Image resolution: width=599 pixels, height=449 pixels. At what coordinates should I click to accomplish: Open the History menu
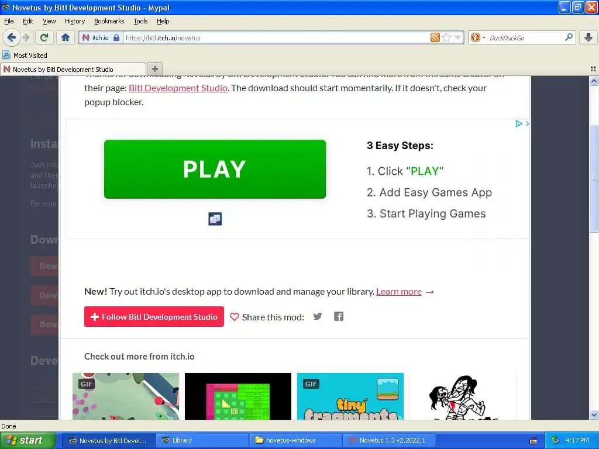coord(75,21)
